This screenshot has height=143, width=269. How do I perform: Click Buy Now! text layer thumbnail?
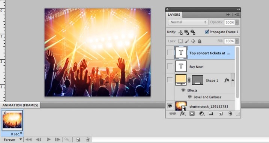click(x=181, y=66)
